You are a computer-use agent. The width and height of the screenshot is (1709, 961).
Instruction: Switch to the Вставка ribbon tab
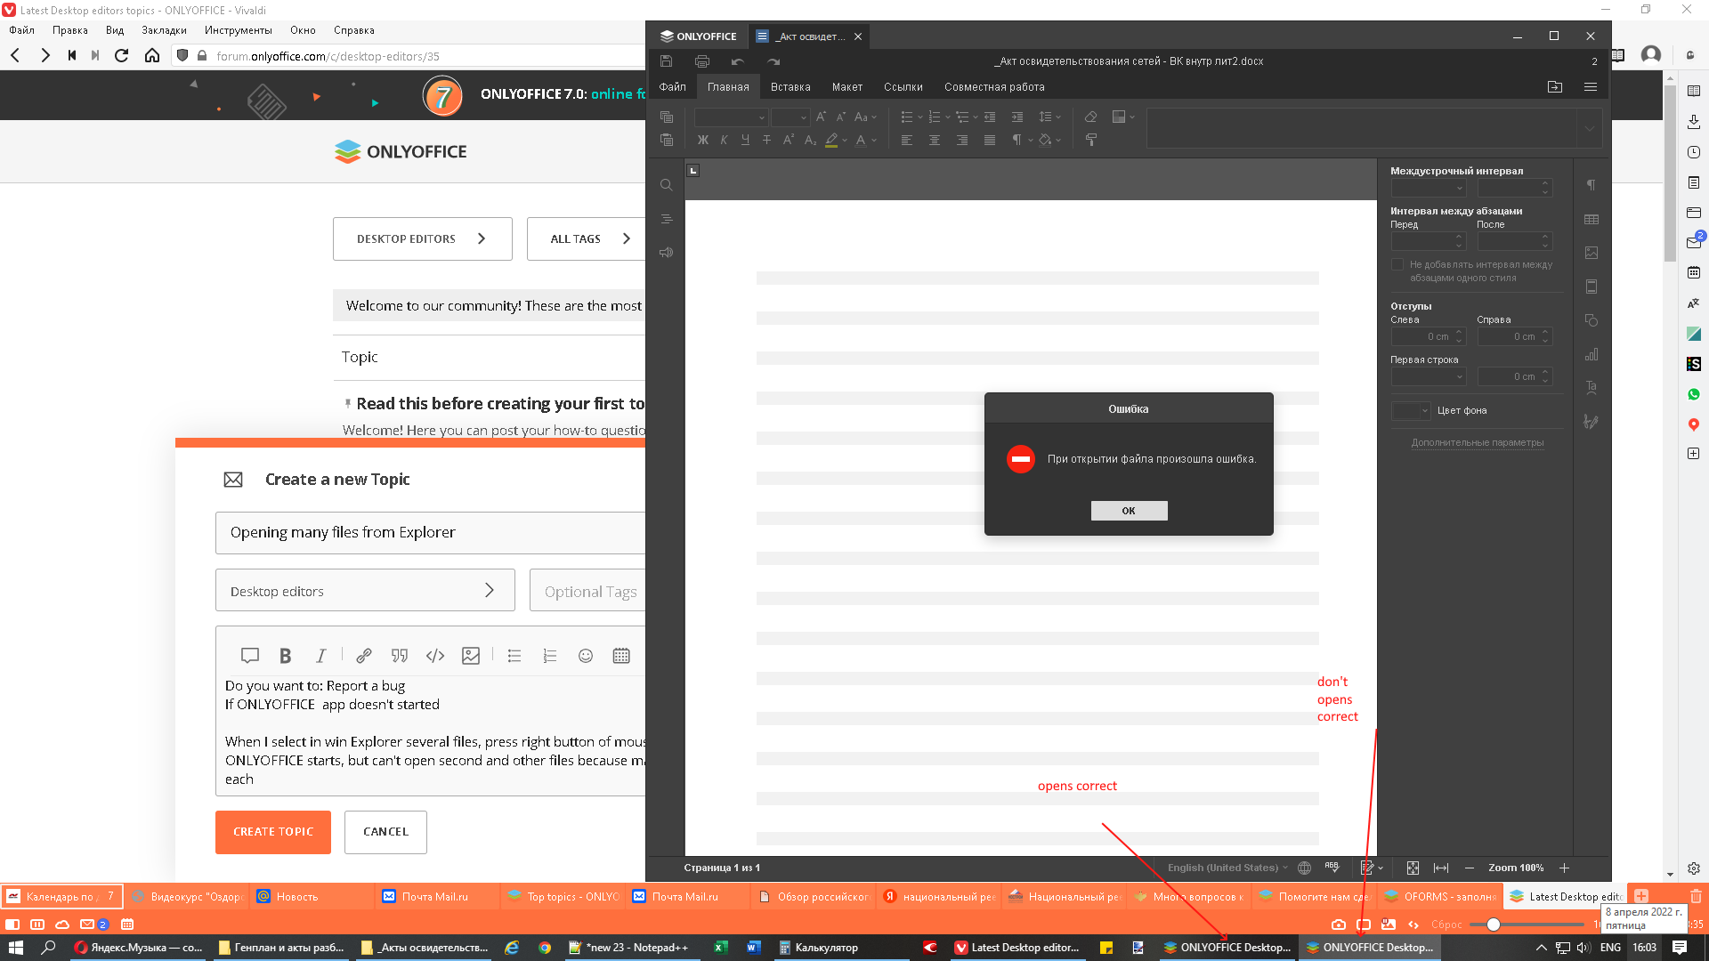(x=788, y=87)
